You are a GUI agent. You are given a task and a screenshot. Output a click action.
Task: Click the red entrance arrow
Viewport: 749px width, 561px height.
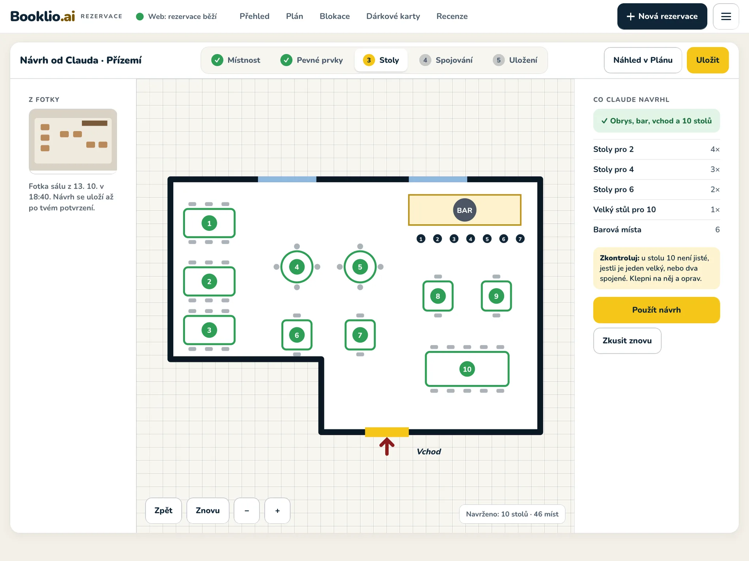pos(387,447)
